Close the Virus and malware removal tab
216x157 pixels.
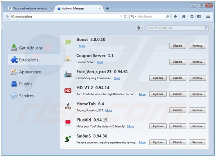pyautogui.click(x=51, y=9)
